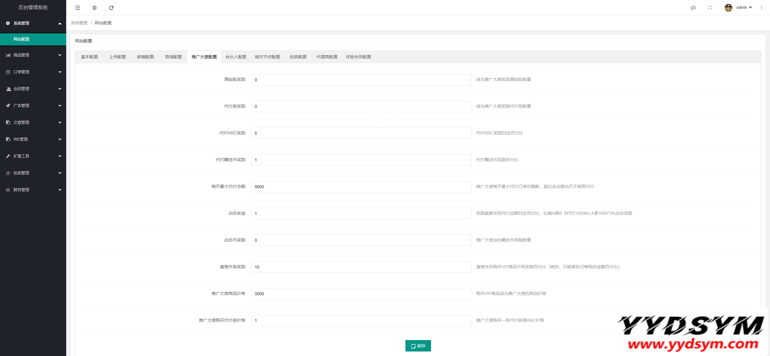Click the 系统管理 breadcrumb link
The width and height of the screenshot is (770, 356).
coord(79,23)
